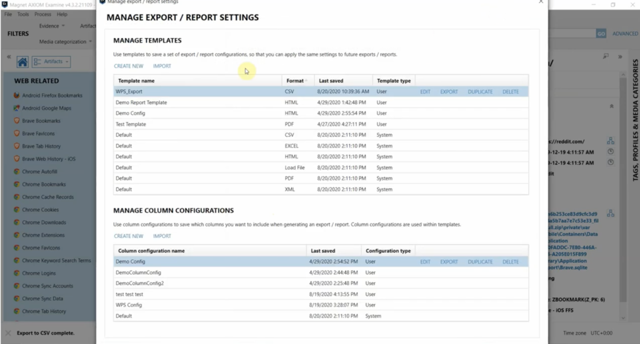Open the File menu
The width and height of the screenshot is (640, 344).
tap(8, 14)
